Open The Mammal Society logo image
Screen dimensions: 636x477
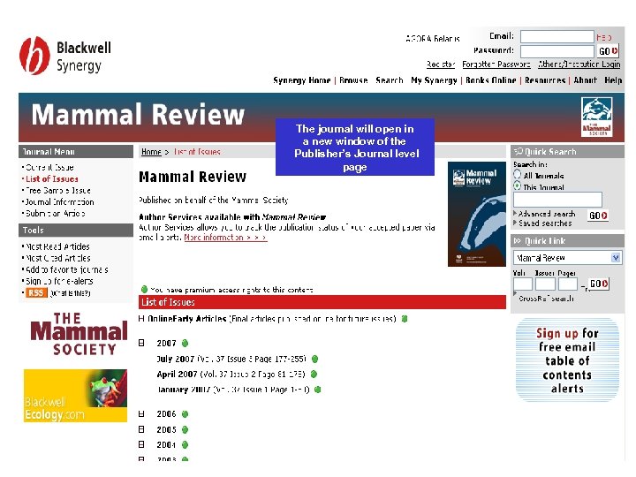tap(79, 334)
